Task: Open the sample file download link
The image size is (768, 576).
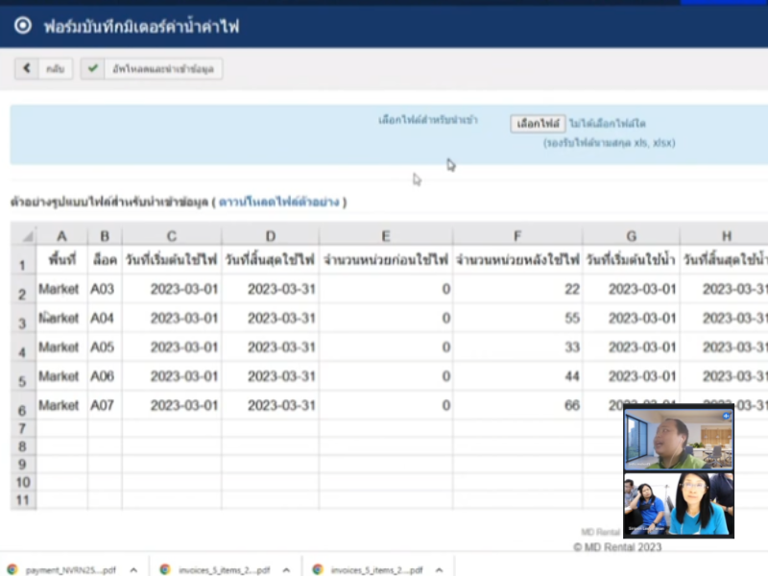Action: tap(278, 202)
